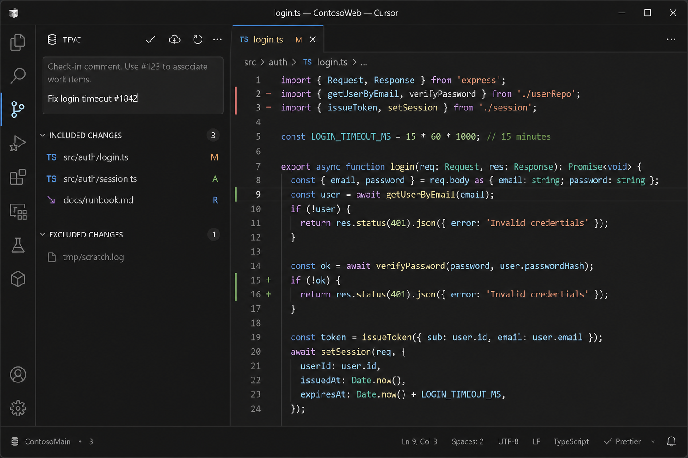The image size is (688, 458).
Task: Click TypeScript language mode
Action: [x=571, y=441]
